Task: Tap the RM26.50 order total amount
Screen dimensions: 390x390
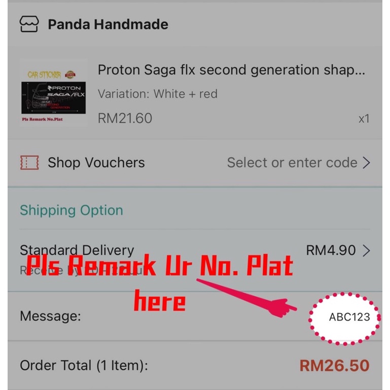Action: coord(335,365)
